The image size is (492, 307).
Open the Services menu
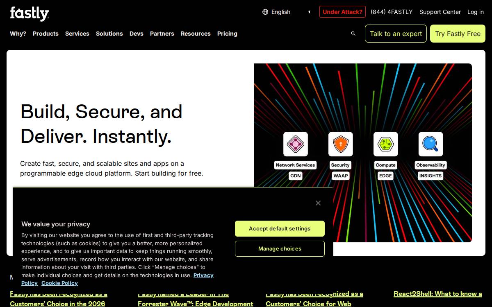[77, 34]
